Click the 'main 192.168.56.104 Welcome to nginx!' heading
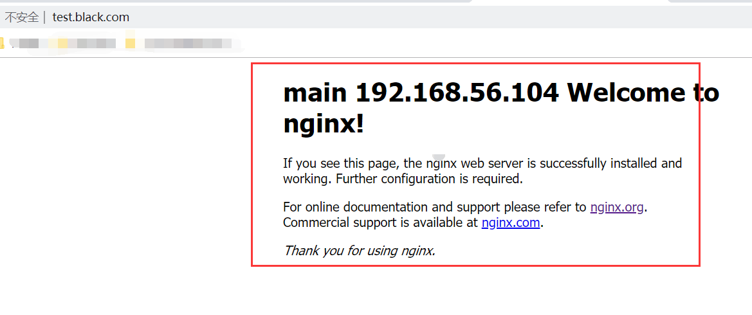Viewport: 752px width, 315px height. point(501,109)
